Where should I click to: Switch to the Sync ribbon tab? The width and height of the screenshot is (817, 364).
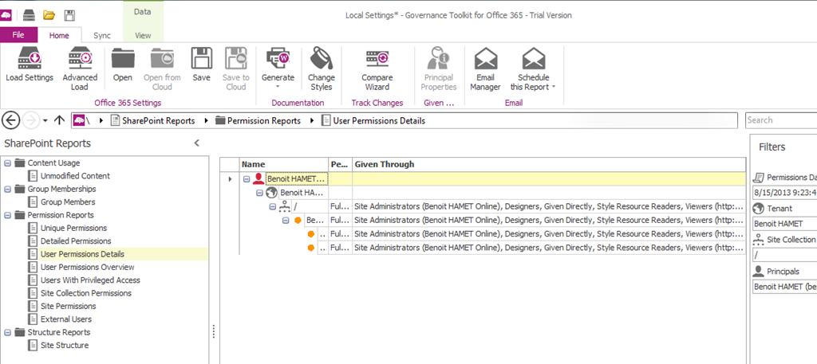pos(102,35)
